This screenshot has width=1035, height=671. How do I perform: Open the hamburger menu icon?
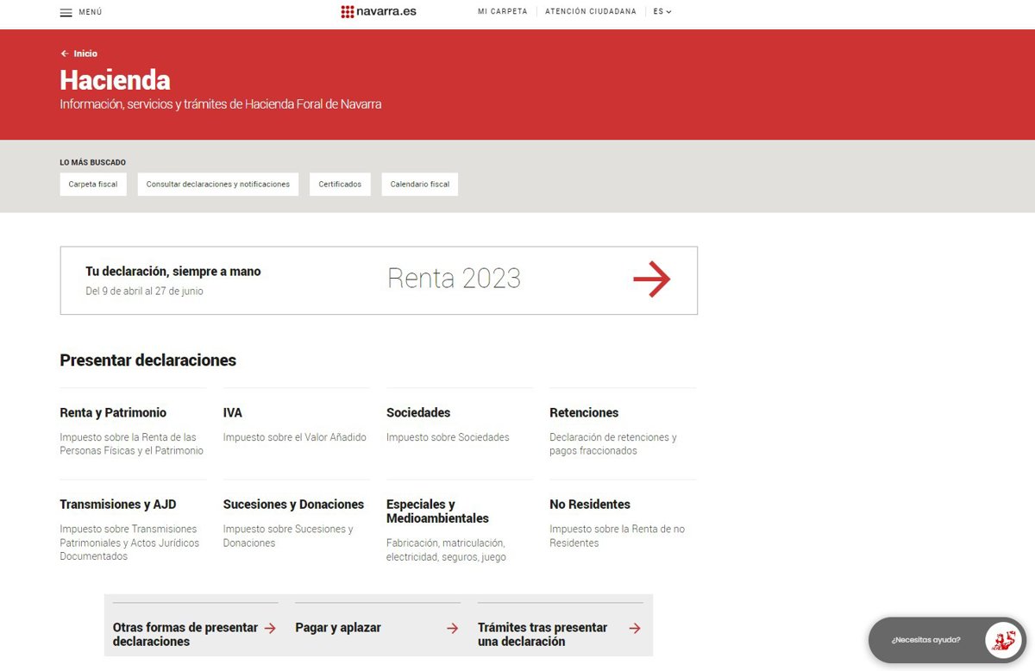point(66,12)
